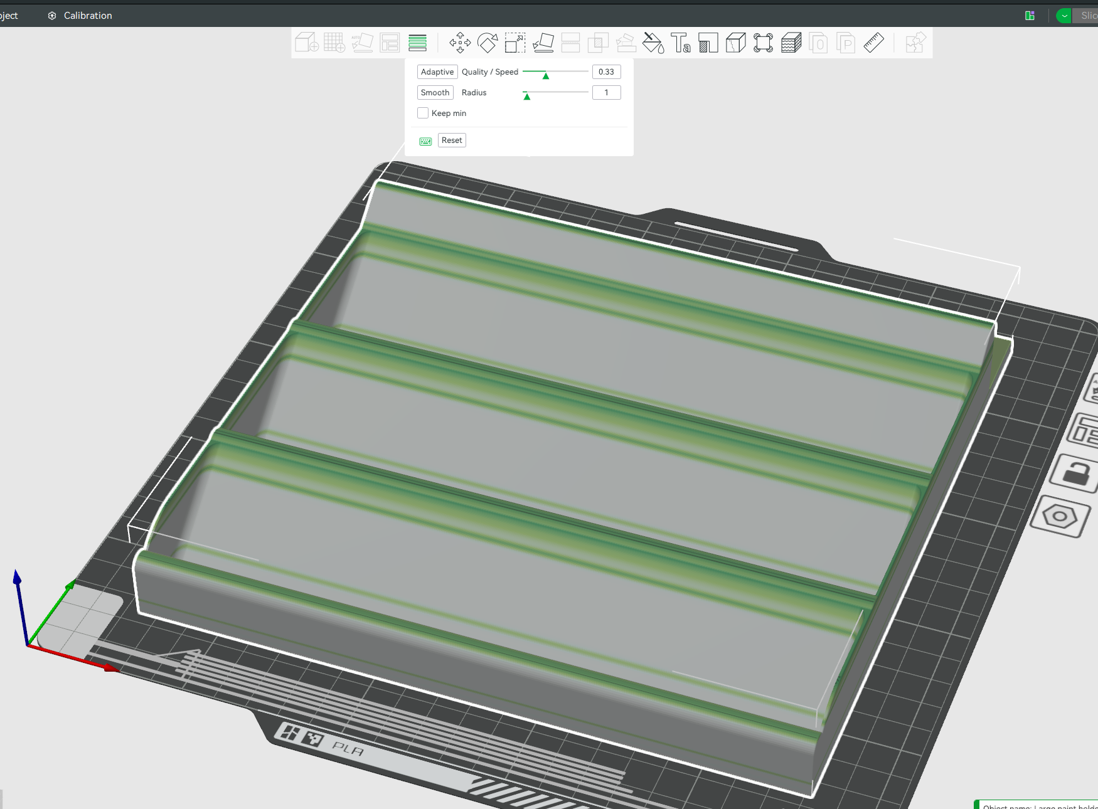1098x809 pixels.
Task: Open the color painting bucket tool
Action: pos(653,43)
